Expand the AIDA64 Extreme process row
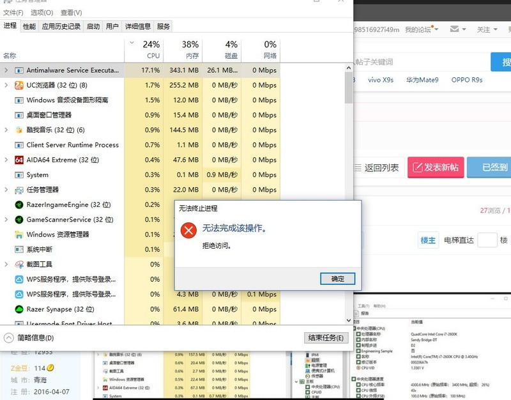 [6, 160]
